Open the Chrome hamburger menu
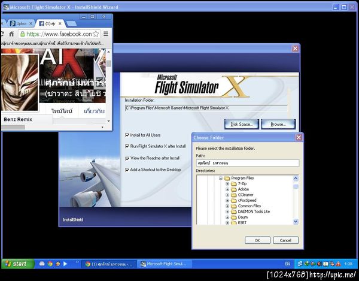This screenshot has height=281, width=359. (106, 34)
